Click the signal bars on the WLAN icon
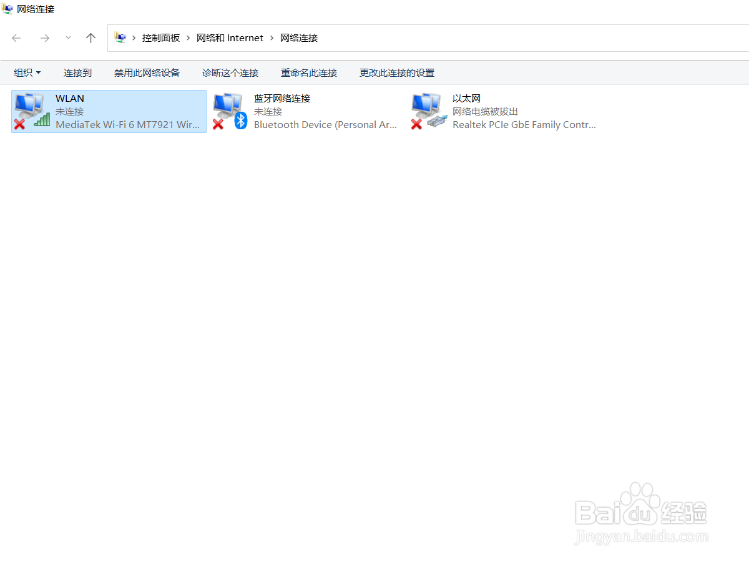The height and width of the screenshot is (562, 749). 42,122
